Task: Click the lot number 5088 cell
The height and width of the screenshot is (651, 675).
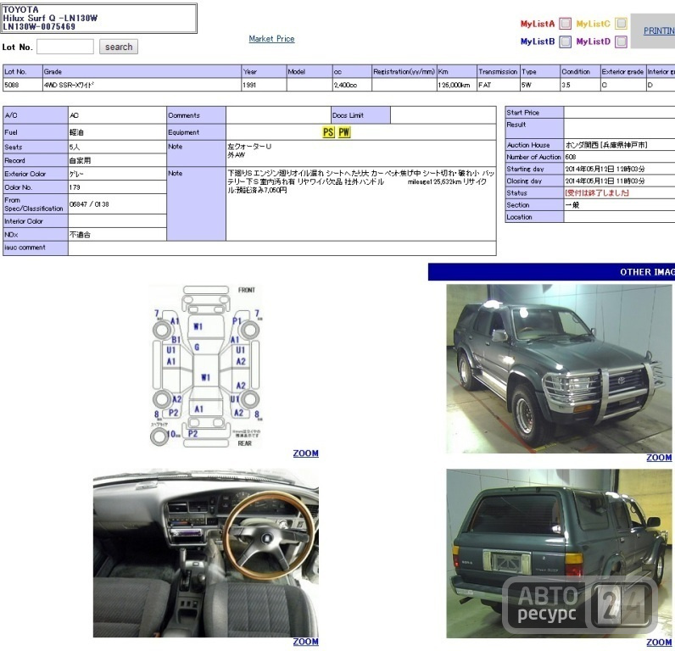Action: click(22, 85)
